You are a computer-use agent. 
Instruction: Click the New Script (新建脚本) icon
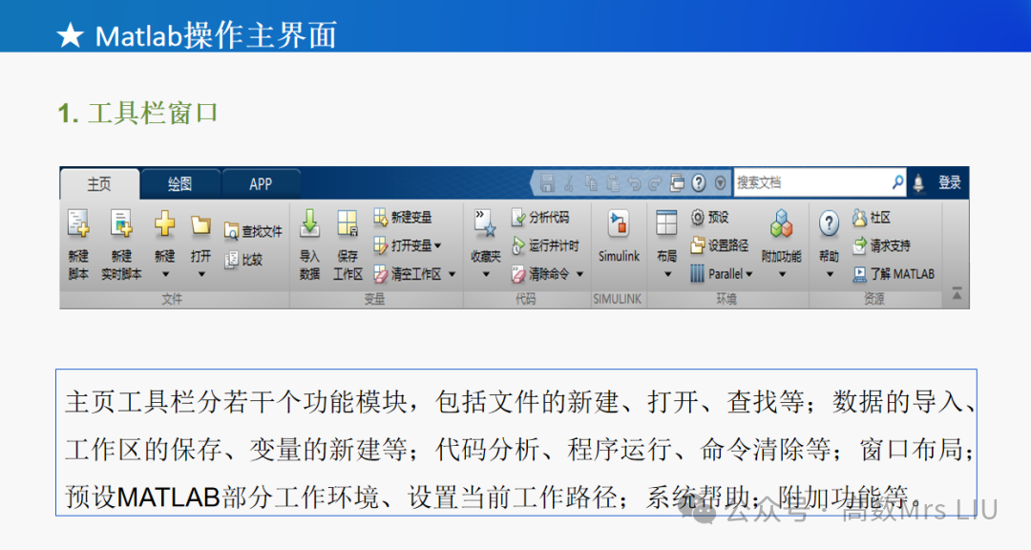click(78, 223)
